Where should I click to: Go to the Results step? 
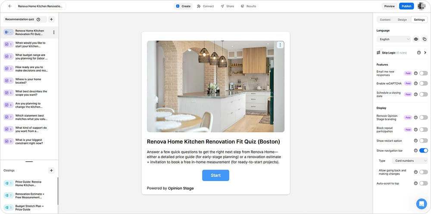[x=248, y=6]
